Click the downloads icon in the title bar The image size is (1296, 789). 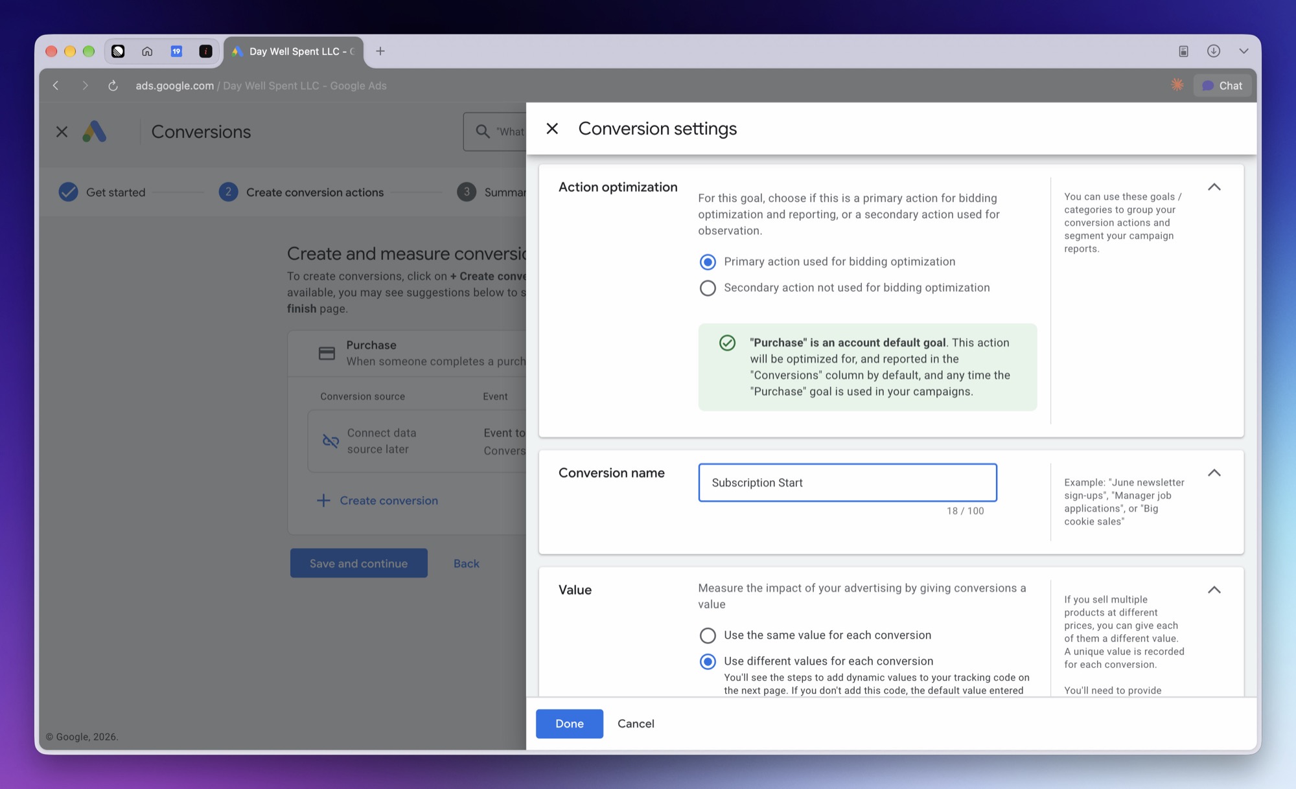[1214, 51]
